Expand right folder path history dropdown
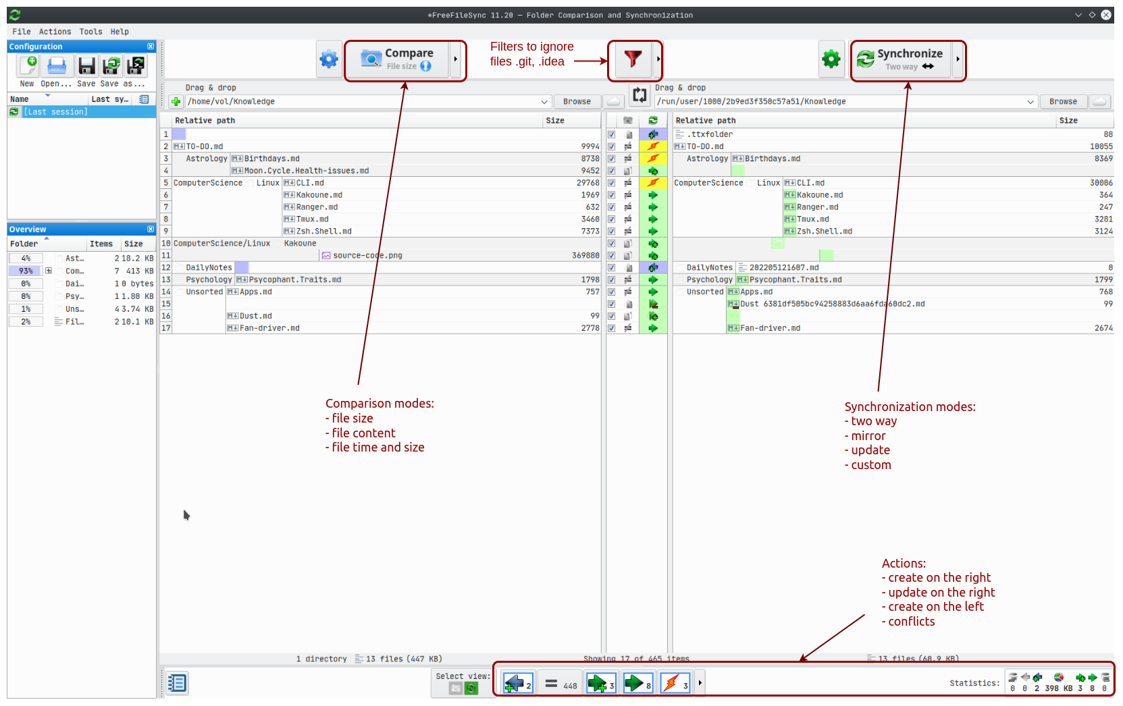The image size is (1123, 706). coord(1030,102)
